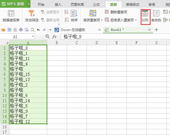The height and width of the screenshot is (135, 170).
Task: Click 全部显示 filter option
Action: click(50, 12)
